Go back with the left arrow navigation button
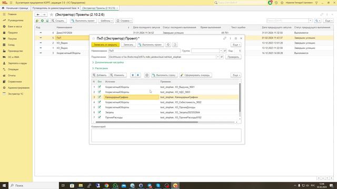337x189 pixels. pos(38,15)
